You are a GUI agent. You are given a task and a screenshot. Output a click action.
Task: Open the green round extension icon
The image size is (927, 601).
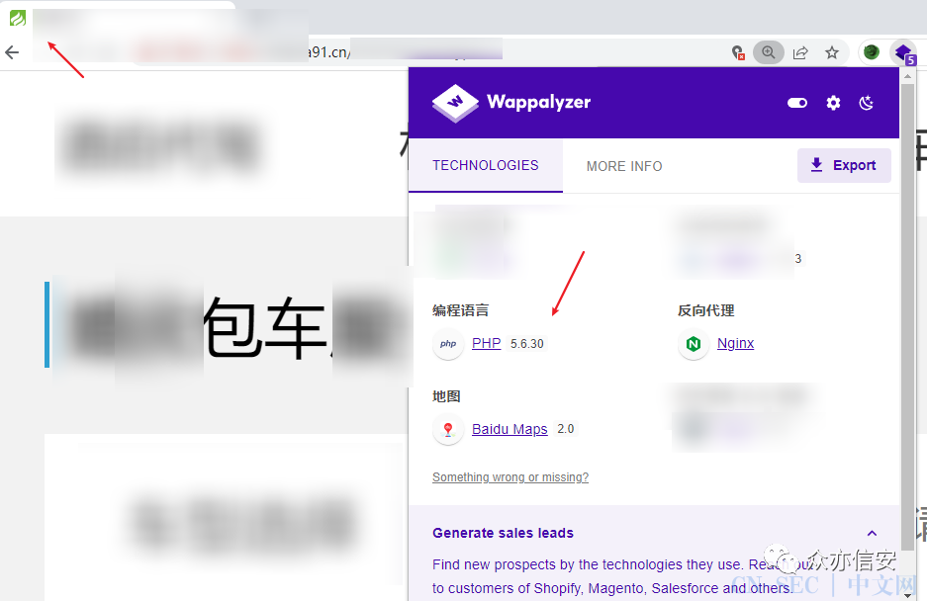(x=872, y=52)
